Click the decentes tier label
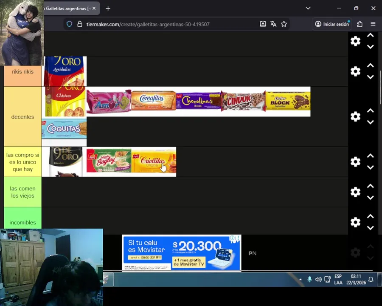This screenshot has height=306, width=382. click(x=22, y=116)
